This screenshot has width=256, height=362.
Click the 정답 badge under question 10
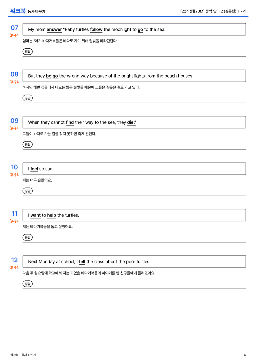click(27, 191)
